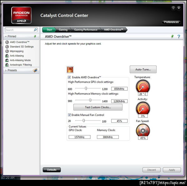Click in the Search input field
Viewport: 187px width, 186px height.
(19, 30)
